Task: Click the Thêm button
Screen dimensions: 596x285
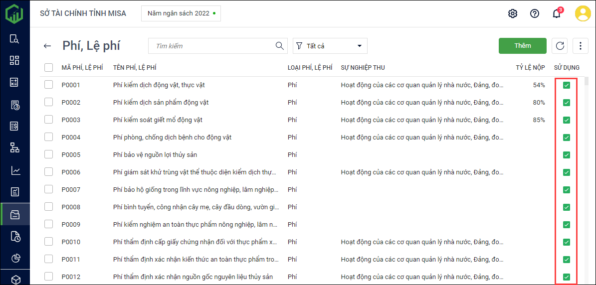Action: (522, 46)
